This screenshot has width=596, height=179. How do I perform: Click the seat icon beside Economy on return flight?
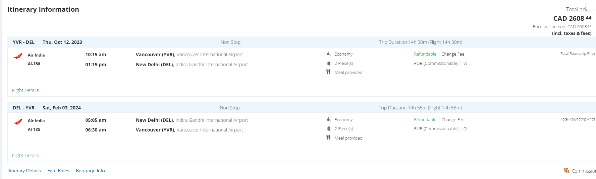(329, 119)
